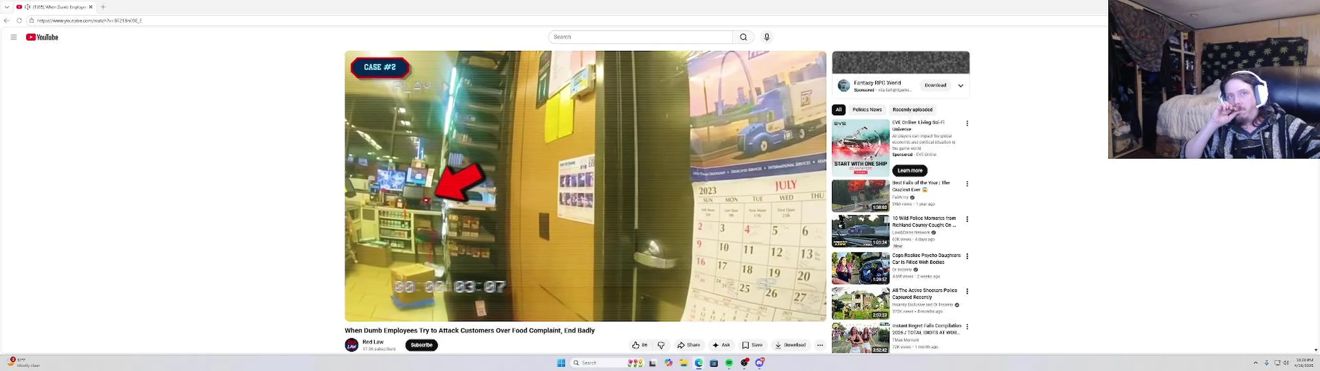Open All The Active Shooters Police video title
This screenshot has height=371, width=1320.
925,294
